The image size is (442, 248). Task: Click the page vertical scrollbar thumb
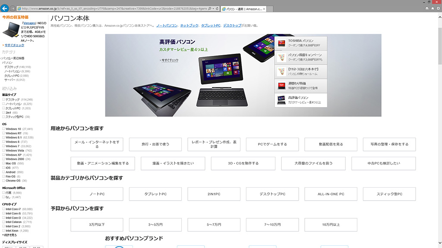tap(440, 46)
